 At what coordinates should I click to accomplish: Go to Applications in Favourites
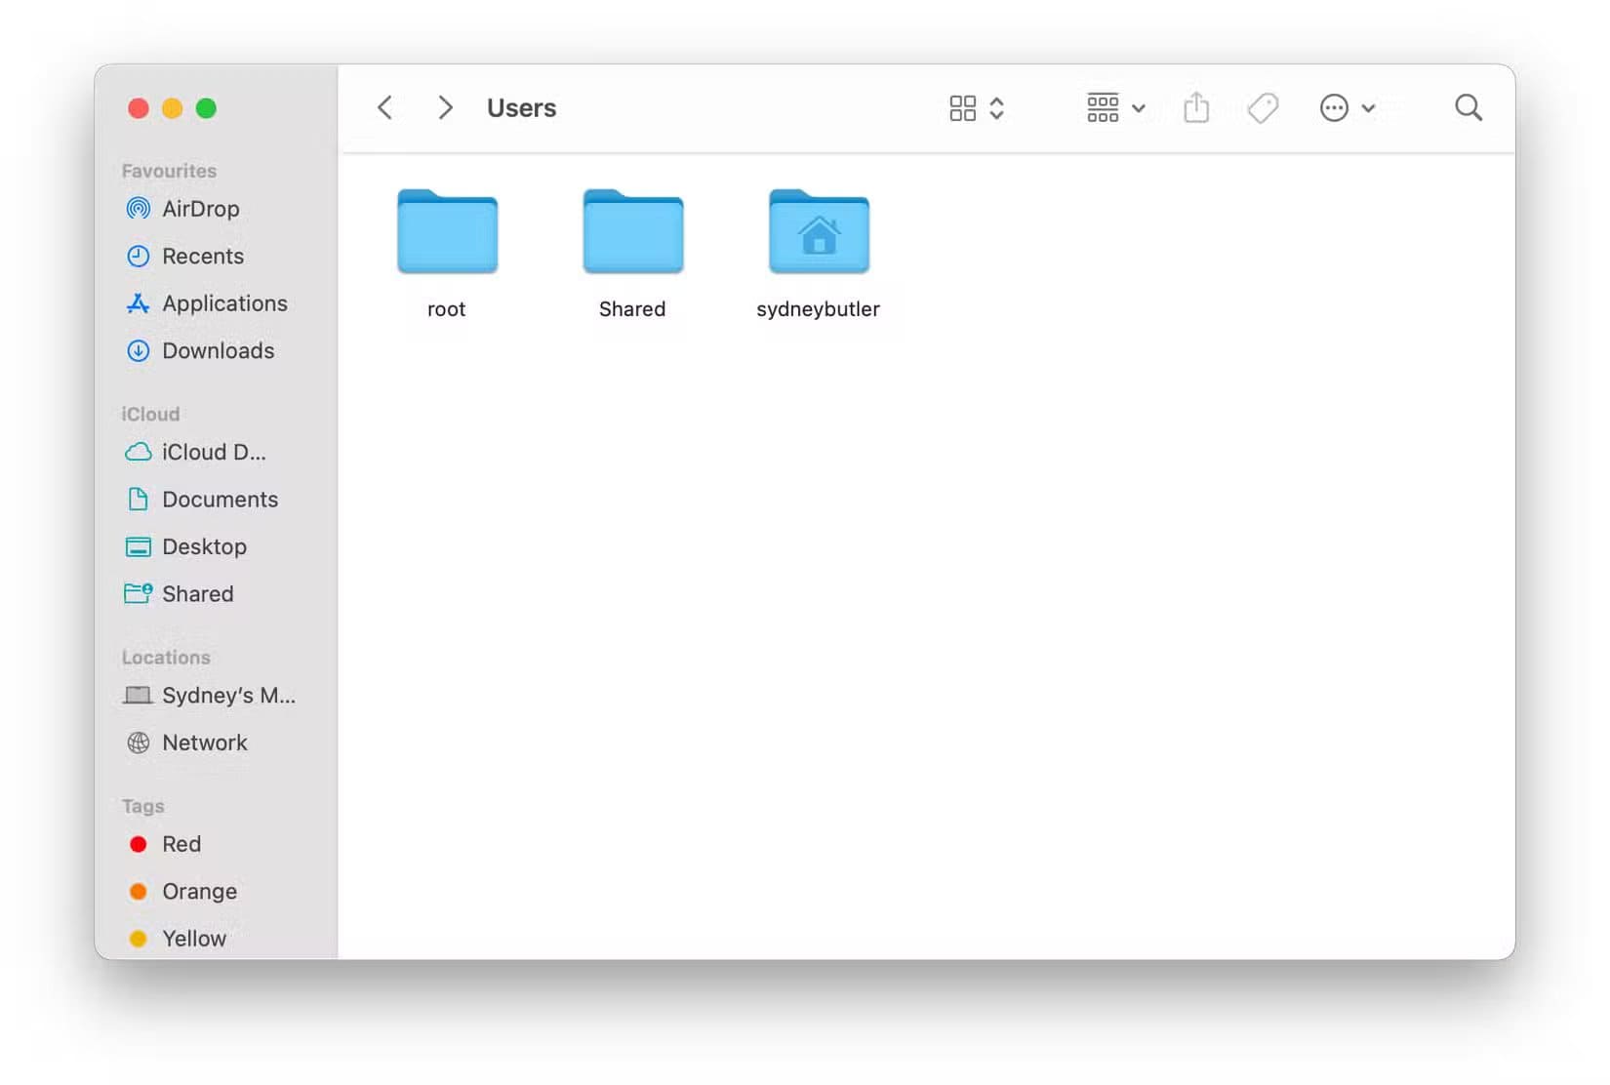point(223,303)
